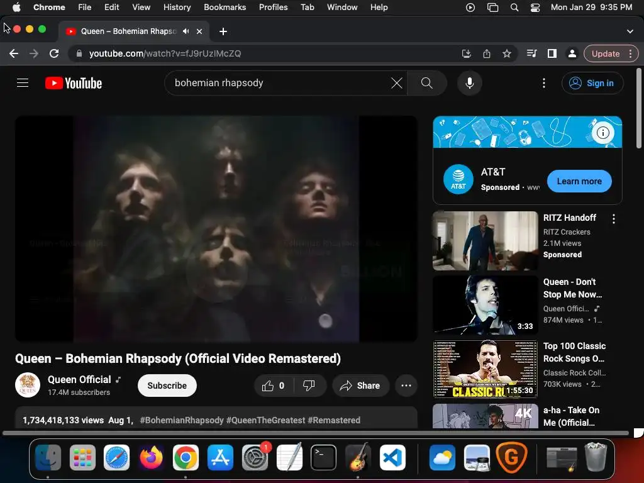Open YouTube settings three-dot menu
Image resolution: width=644 pixels, height=483 pixels.
tap(544, 83)
